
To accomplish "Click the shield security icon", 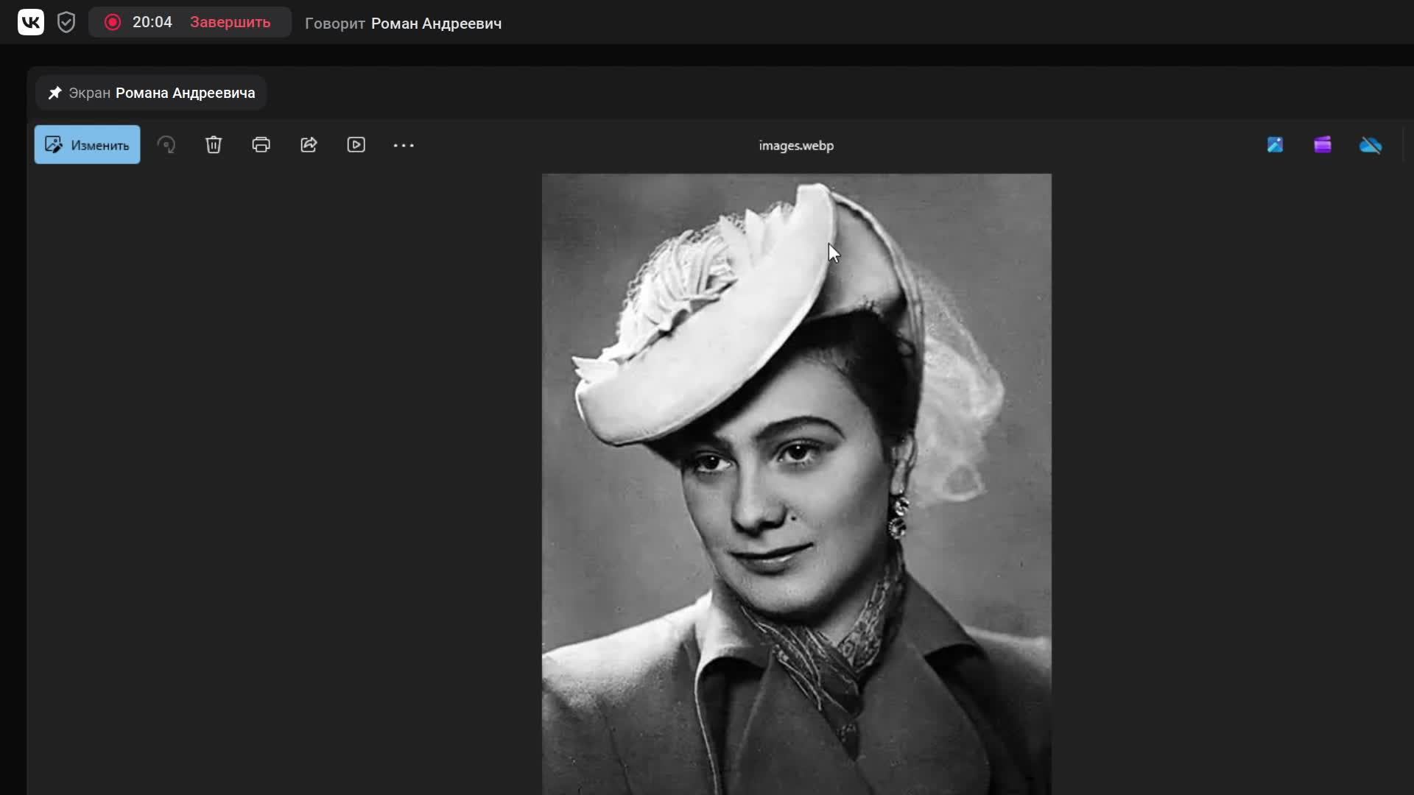I will 66,22.
